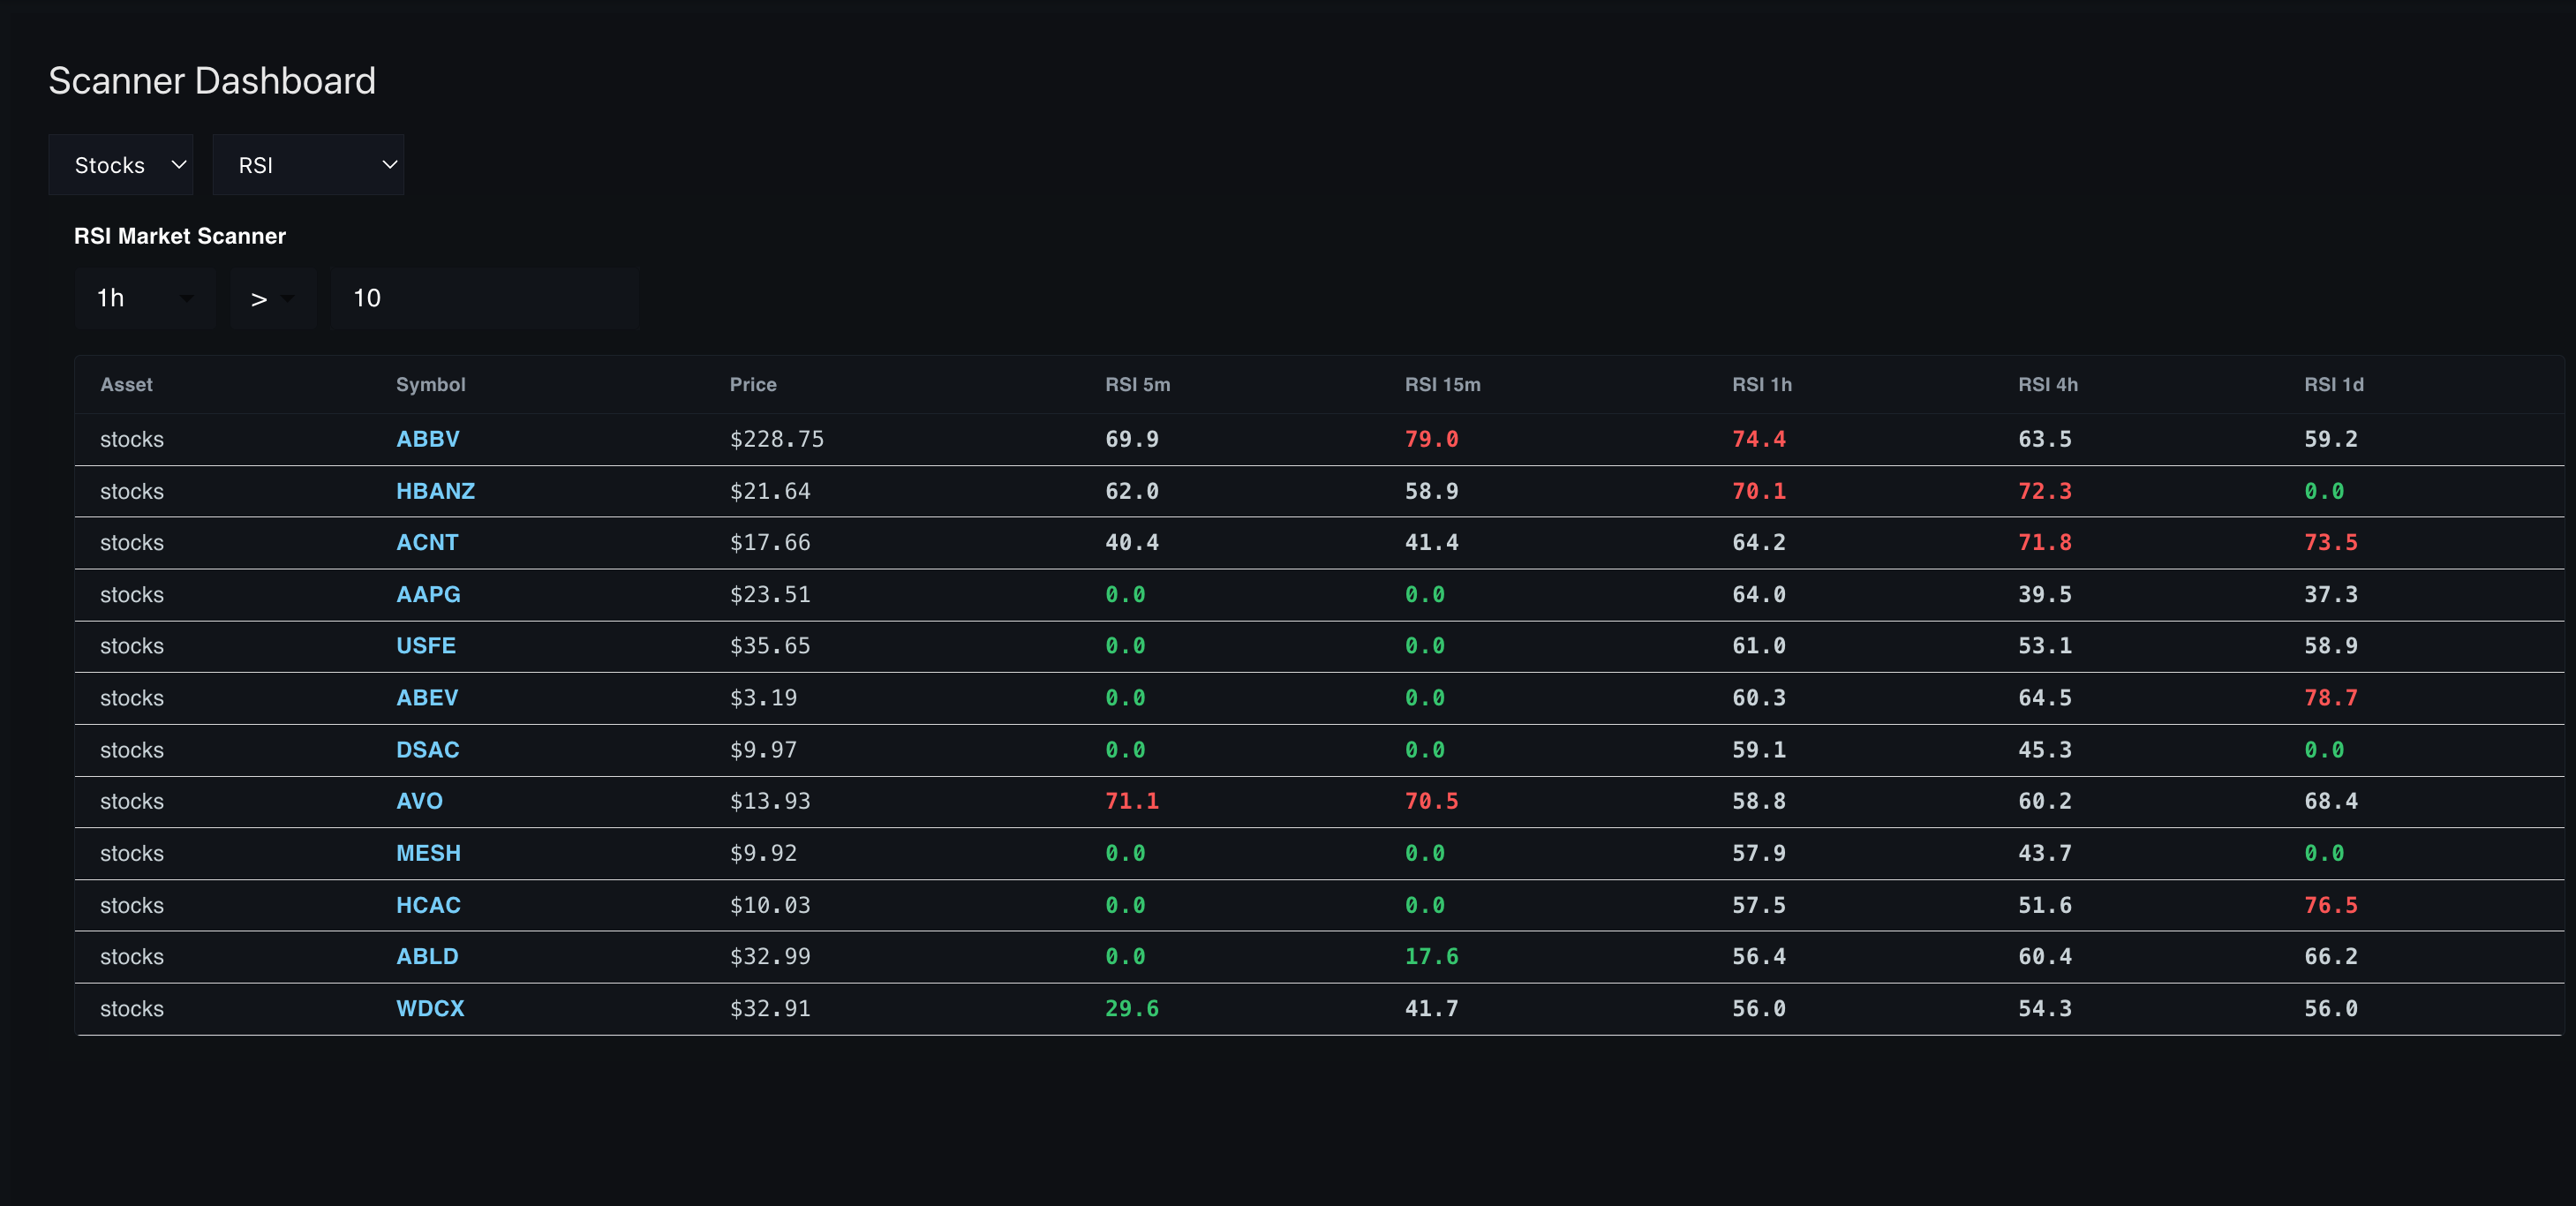
Task: Select the ABBV stock symbol
Action: point(428,438)
